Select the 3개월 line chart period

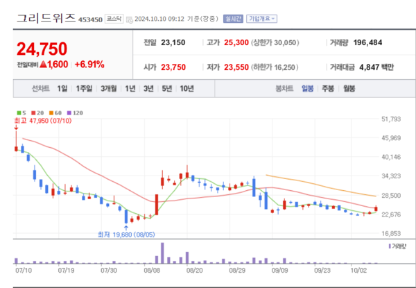[x=109, y=89]
